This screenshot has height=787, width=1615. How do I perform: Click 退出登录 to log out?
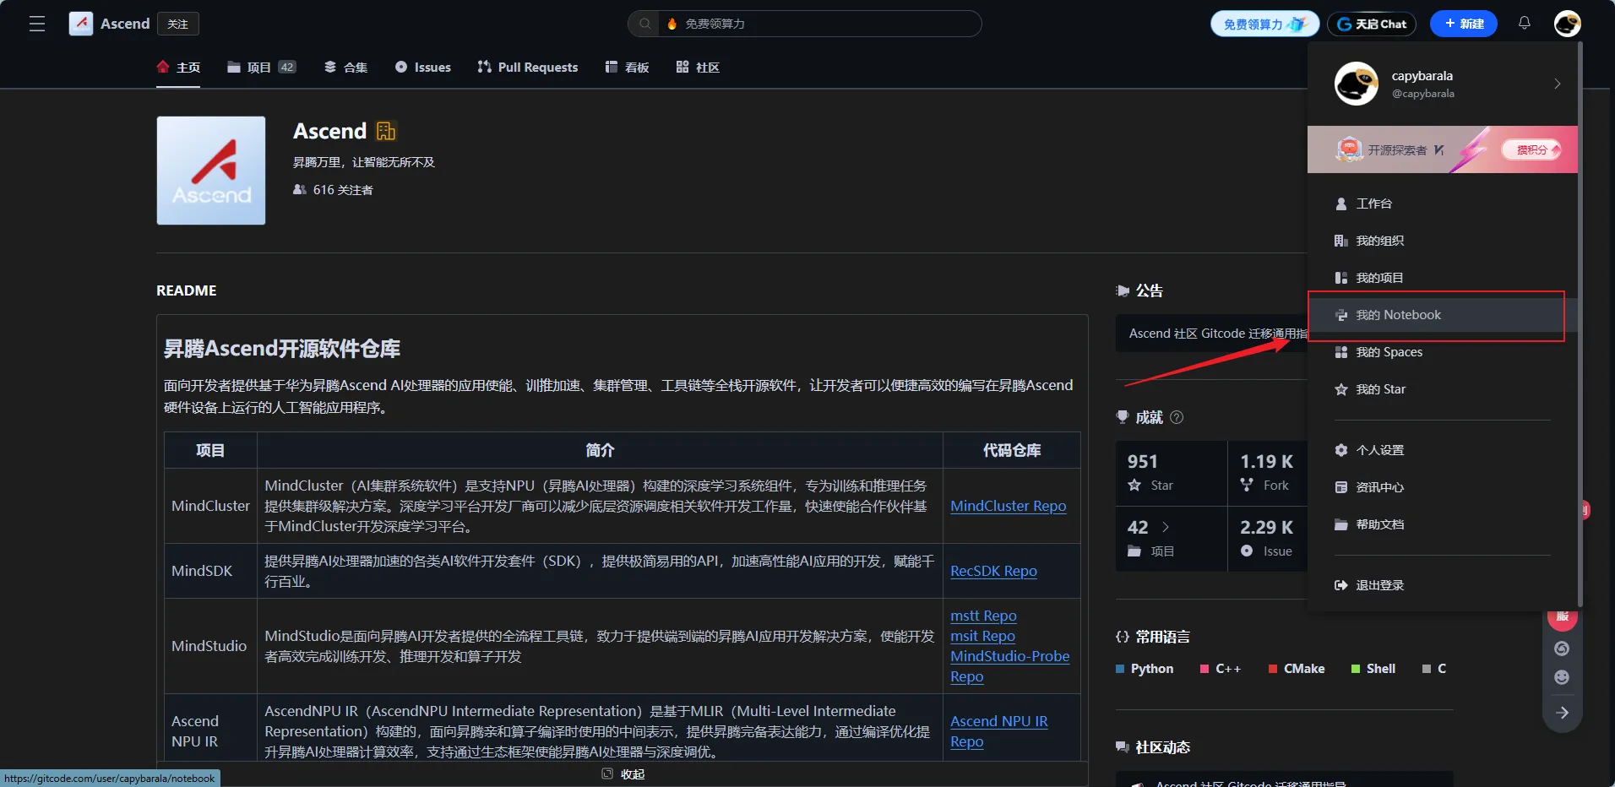tap(1378, 584)
